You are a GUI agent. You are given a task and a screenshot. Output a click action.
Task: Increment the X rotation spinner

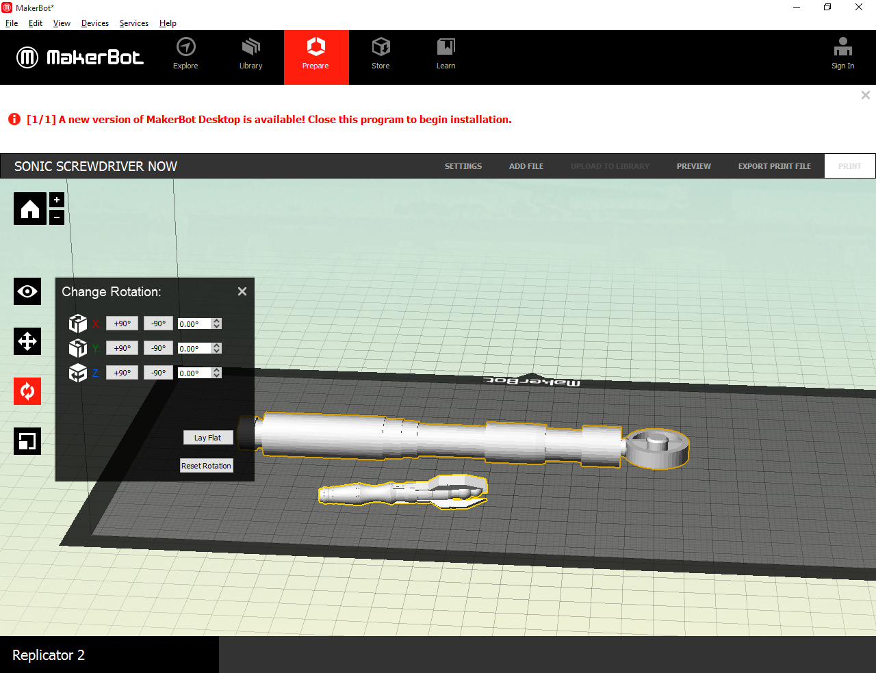click(217, 321)
